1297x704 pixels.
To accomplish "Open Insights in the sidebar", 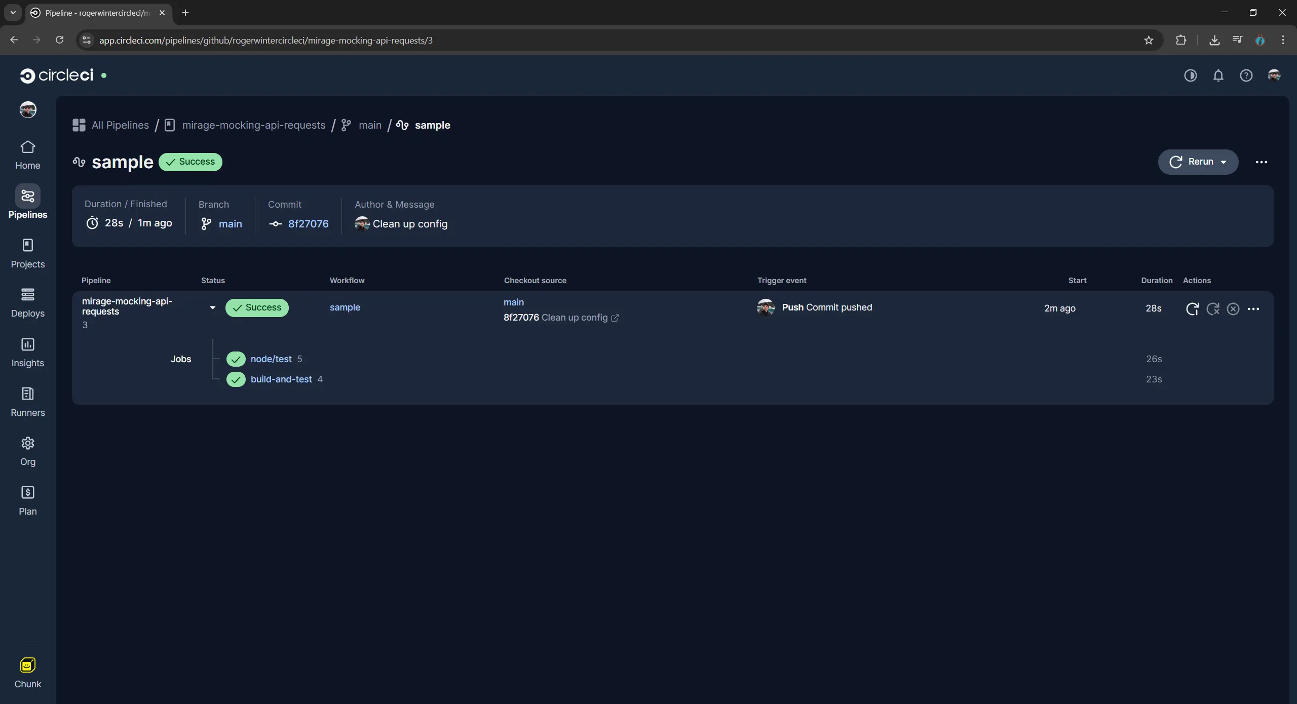I will [28, 353].
